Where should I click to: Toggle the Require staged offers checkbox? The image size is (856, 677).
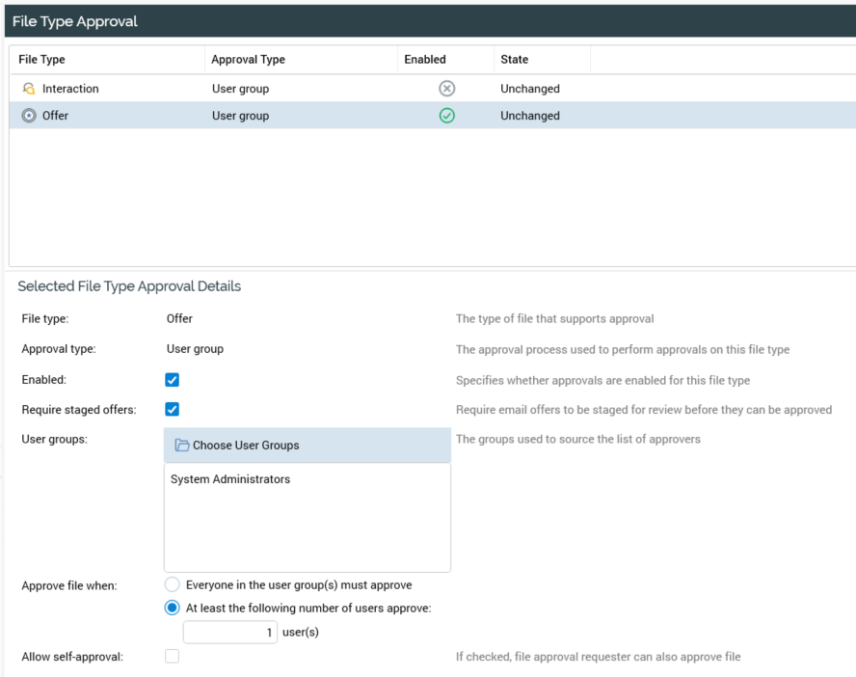click(x=173, y=409)
